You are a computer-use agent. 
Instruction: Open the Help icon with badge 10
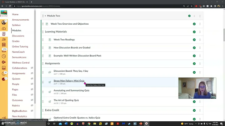click(x=4, y=74)
